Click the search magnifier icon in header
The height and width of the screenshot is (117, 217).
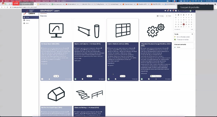click(178, 11)
